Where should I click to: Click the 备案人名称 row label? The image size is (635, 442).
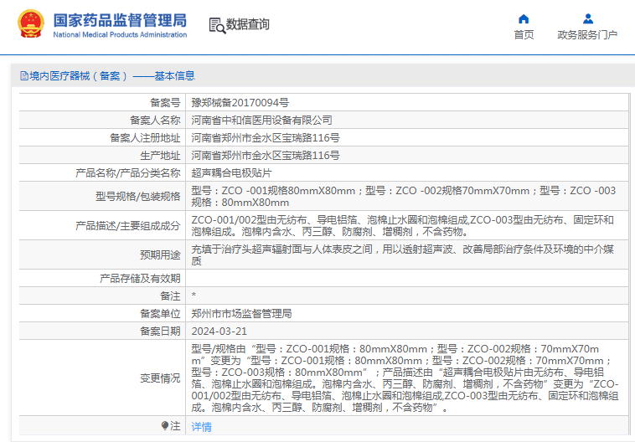coord(155,121)
